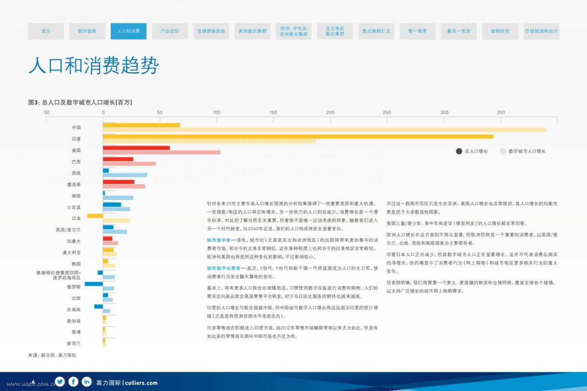
Task: Click the source note 来源: 联合国、高力国际
Action: click(52, 355)
